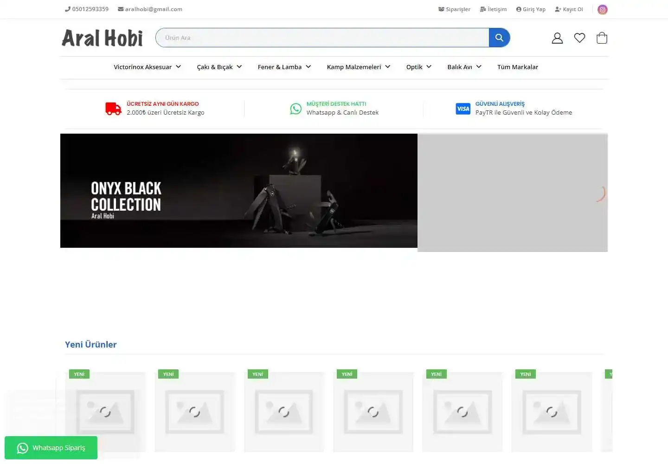Viewport: 668px width, 464px height.
Task: Expand the Fener & Lamba menu
Action: click(284, 67)
